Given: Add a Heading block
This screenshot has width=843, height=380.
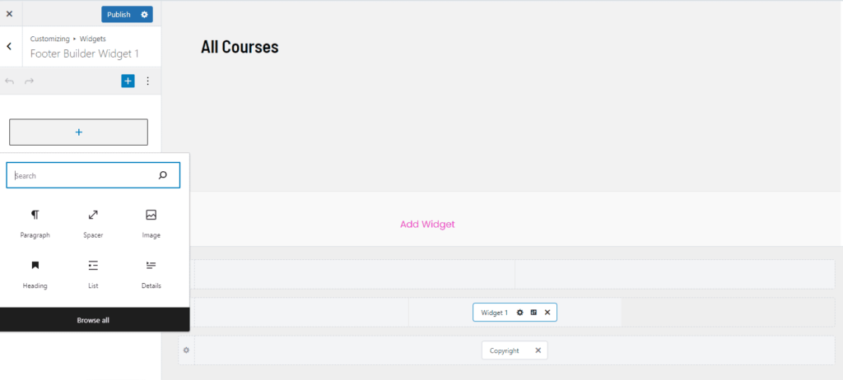Looking at the screenshot, I should point(35,274).
